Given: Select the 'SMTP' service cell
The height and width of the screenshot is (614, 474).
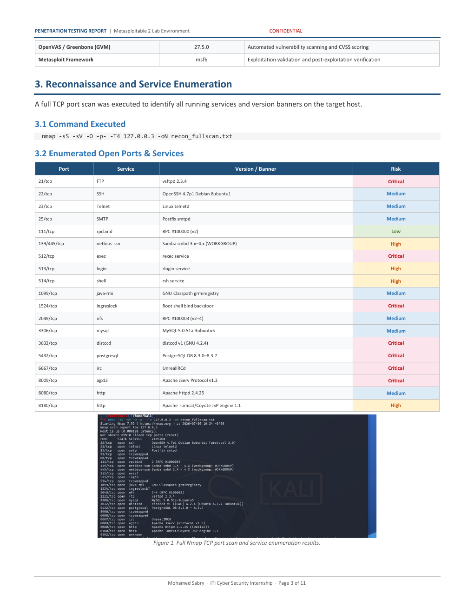Looking at the screenshot, I should (126, 219).
